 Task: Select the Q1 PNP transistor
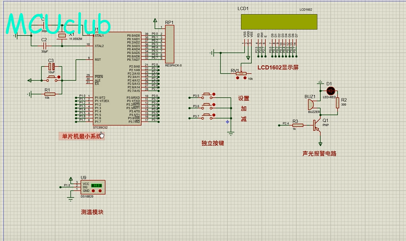317,126
